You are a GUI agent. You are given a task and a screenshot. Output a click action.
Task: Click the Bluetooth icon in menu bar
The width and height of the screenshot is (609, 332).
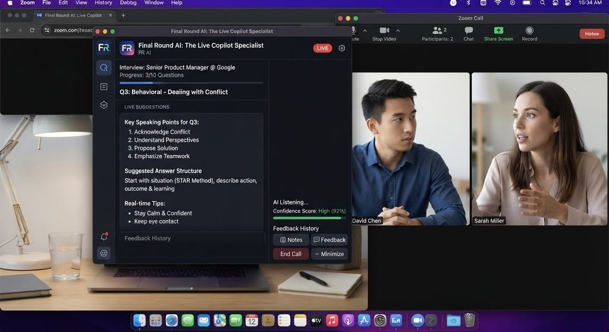tap(469, 3)
